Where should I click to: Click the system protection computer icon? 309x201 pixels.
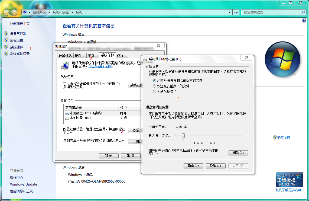point(65,66)
